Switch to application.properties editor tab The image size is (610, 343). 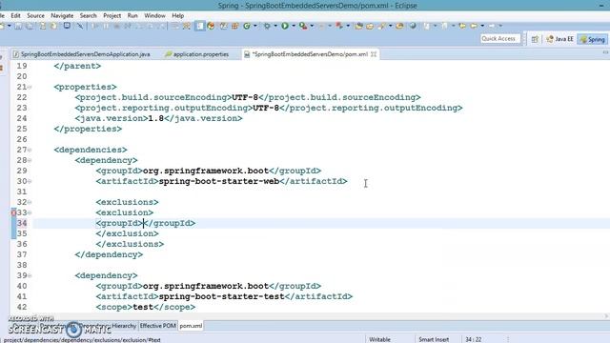click(197, 54)
